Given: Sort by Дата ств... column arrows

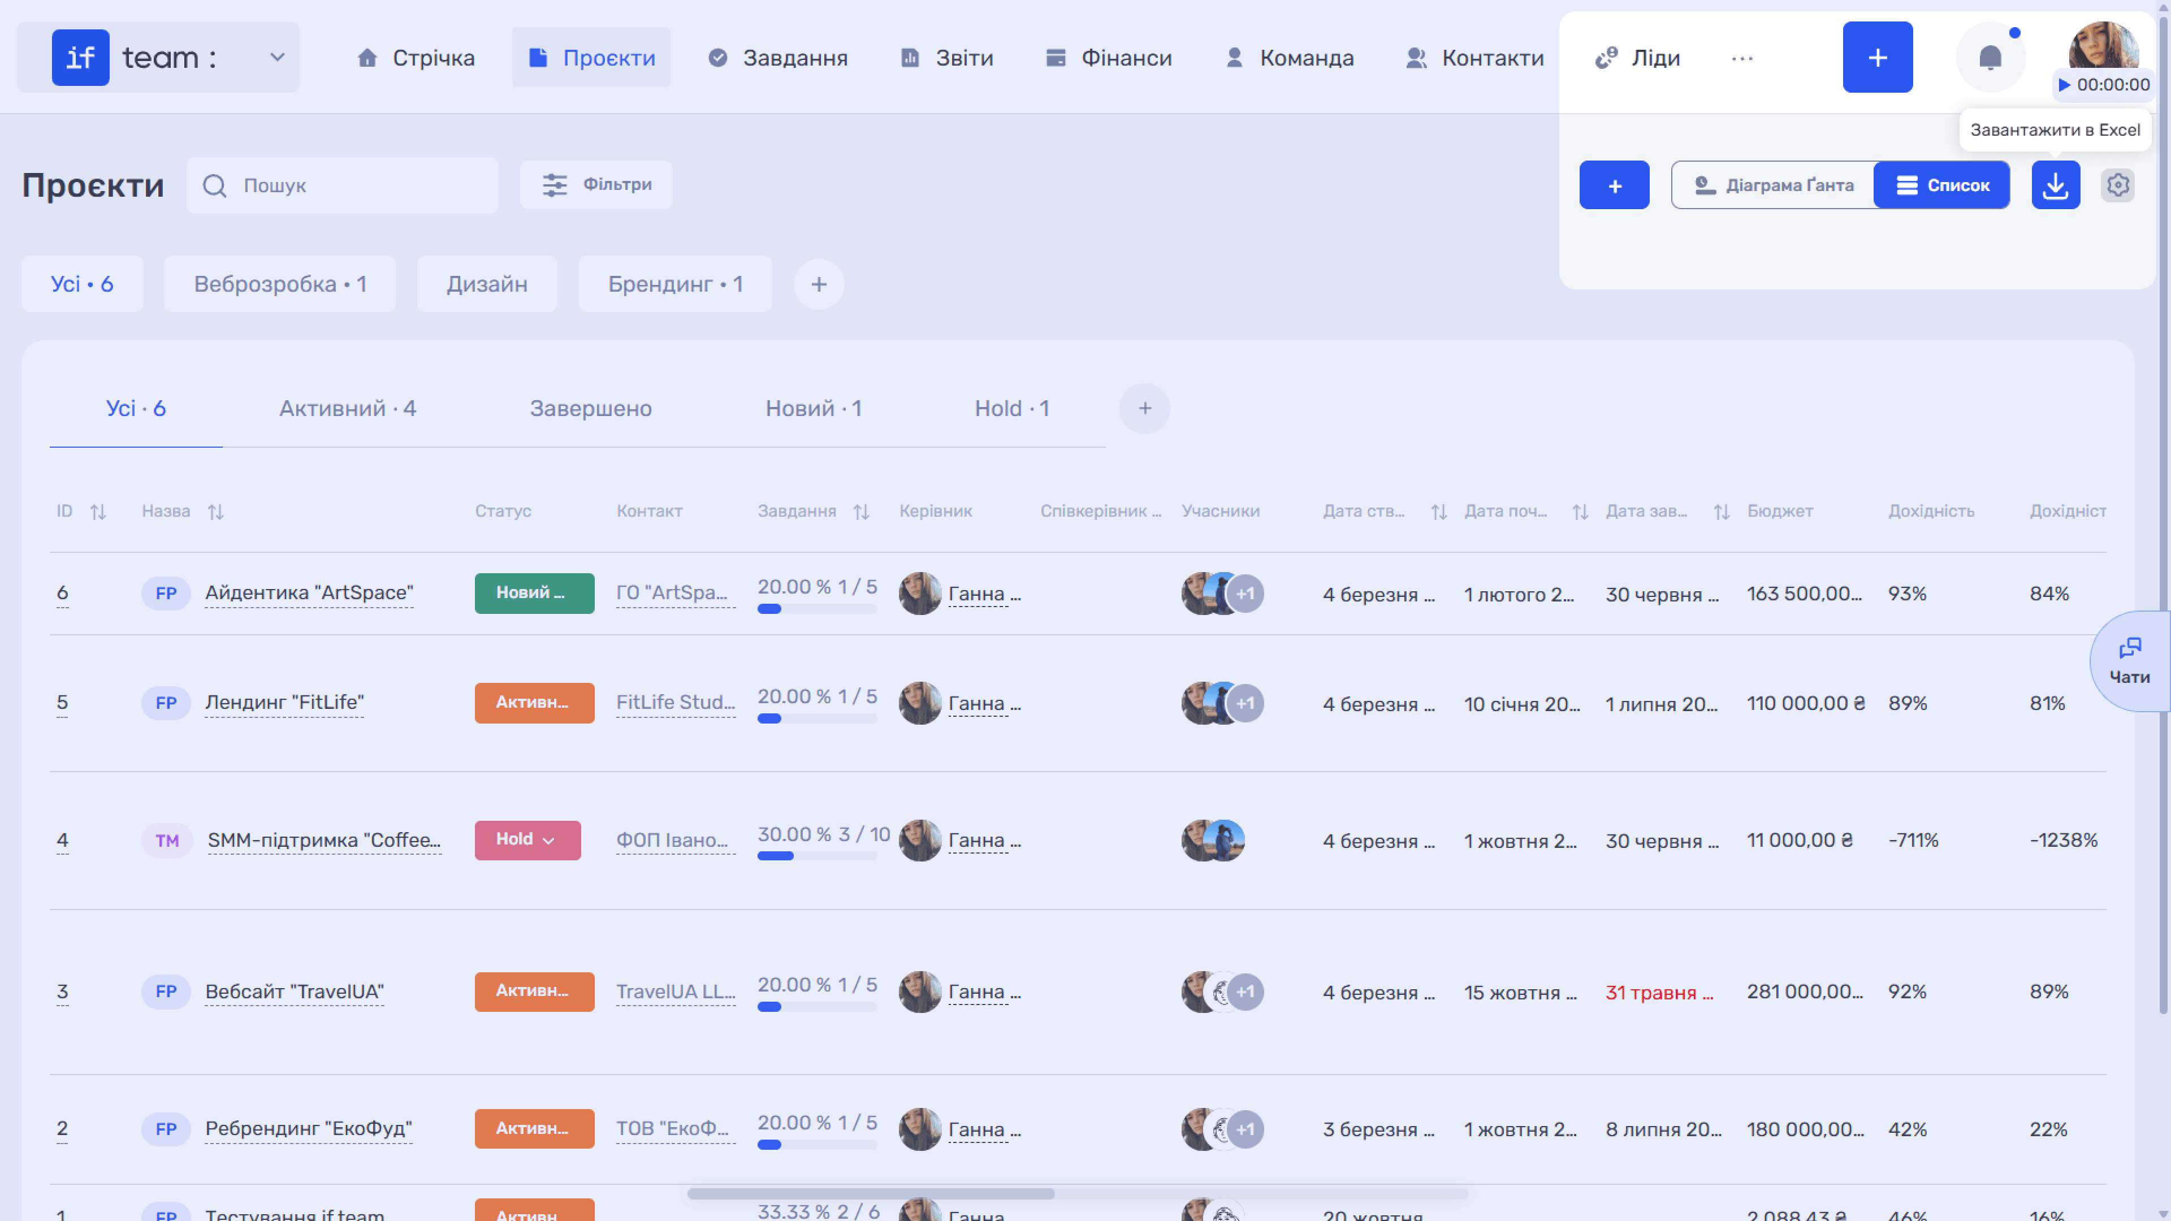Looking at the screenshot, I should tap(1439, 512).
